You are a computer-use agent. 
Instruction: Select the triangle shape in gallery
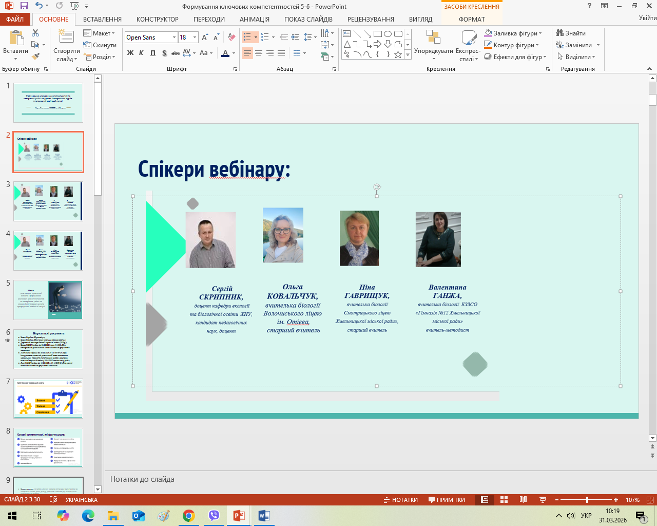click(x=347, y=44)
